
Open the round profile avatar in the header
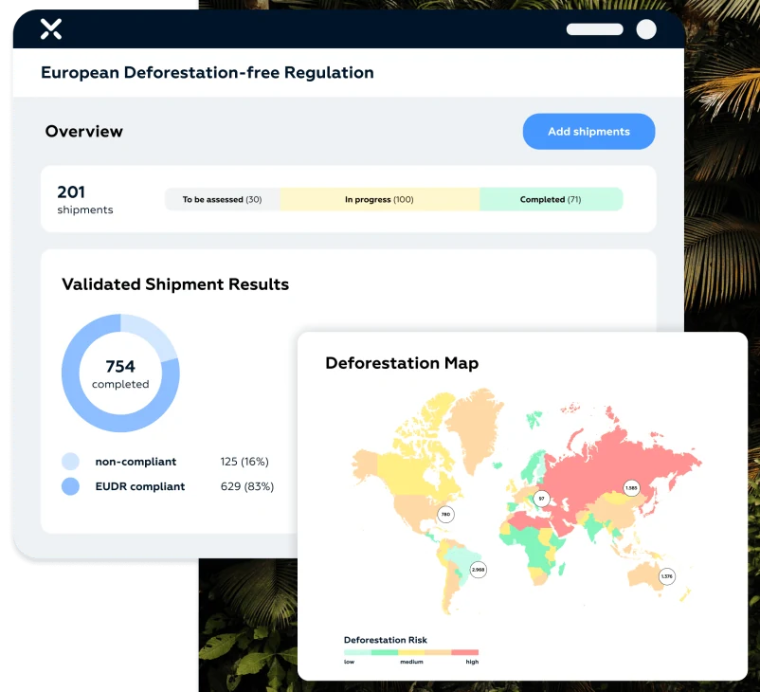click(646, 29)
